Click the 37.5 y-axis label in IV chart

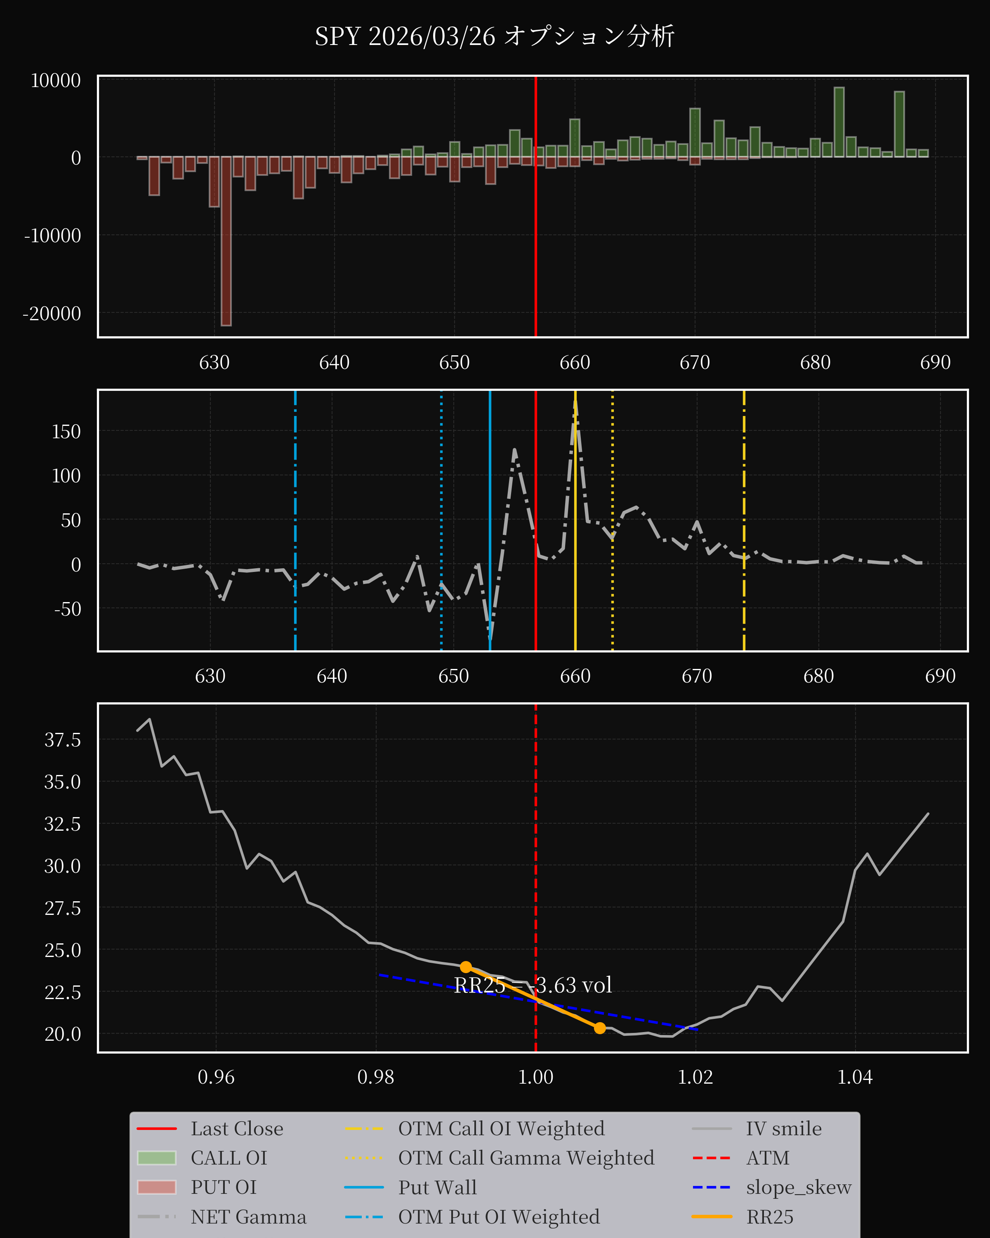click(63, 739)
